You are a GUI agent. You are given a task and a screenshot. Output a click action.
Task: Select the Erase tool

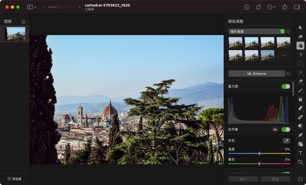click(300, 108)
